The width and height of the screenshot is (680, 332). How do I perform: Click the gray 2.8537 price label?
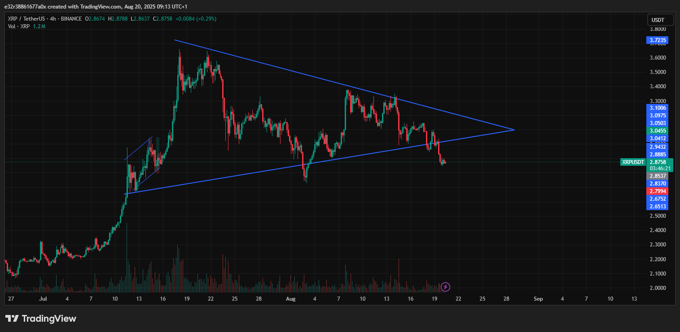[x=657, y=176]
